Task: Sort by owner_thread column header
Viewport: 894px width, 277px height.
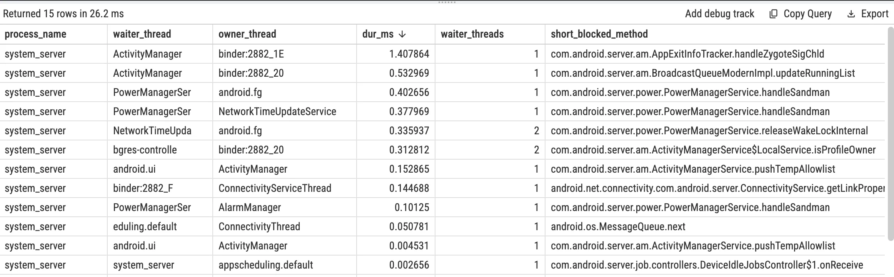Action: coord(247,34)
